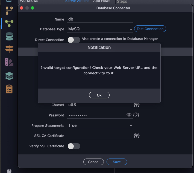Click the Charset field containing utf8
Screen dimensions: 194x173
(x=100, y=105)
